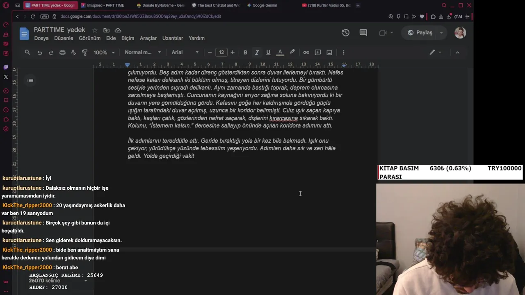Open Opera sidebar history clock
525x295 pixels.
pos(6,110)
